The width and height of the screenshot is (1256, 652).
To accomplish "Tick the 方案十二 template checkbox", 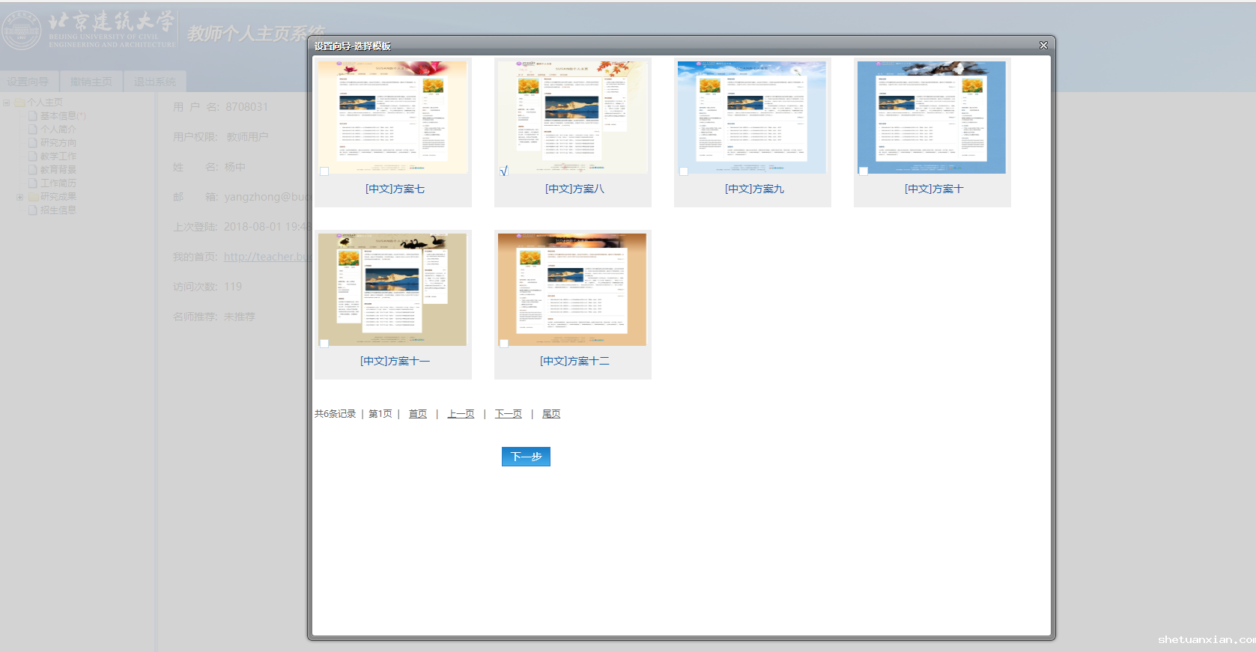I will (x=504, y=344).
